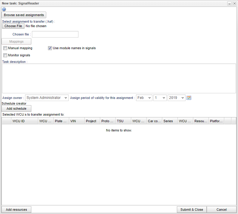Viewport: 238px width, 214px height.
Task: Open the year dropdown showing 2019
Action: (176, 98)
